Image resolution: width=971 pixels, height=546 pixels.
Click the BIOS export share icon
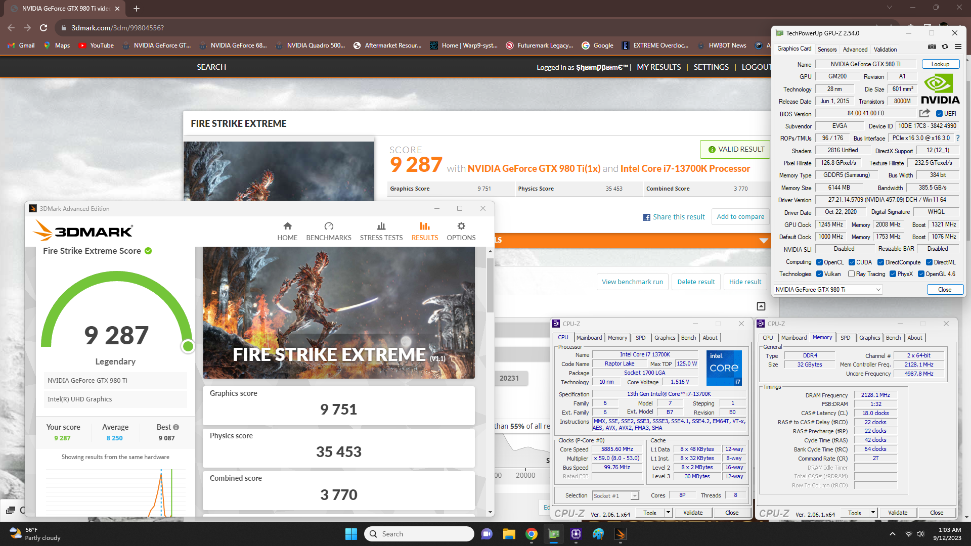pyautogui.click(x=924, y=113)
